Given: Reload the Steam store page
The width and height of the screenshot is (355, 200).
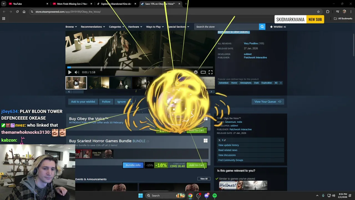Looking at the screenshot, I should (17, 12).
